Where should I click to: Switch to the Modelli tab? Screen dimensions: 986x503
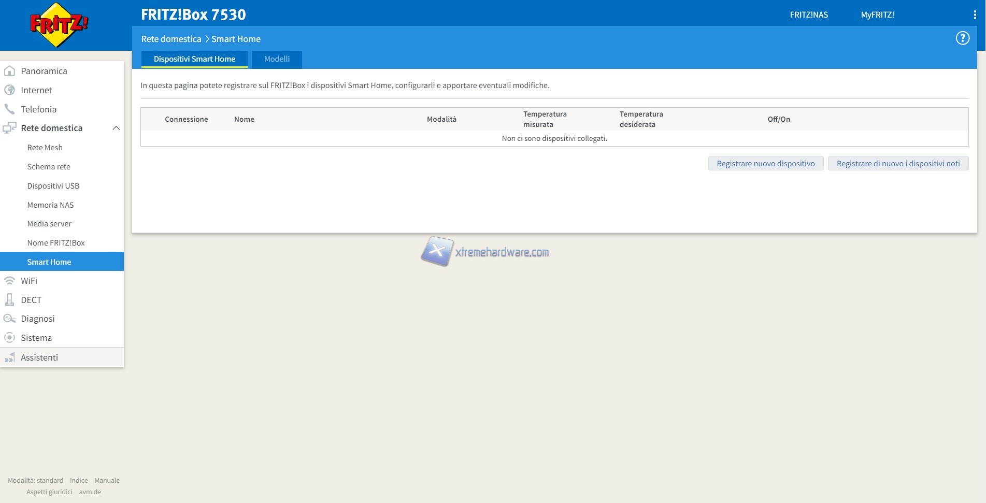coord(277,59)
